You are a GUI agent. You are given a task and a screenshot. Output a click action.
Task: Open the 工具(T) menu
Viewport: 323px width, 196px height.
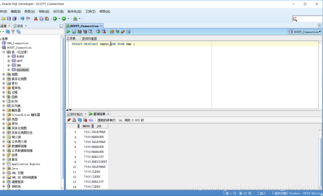(x=91, y=12)
